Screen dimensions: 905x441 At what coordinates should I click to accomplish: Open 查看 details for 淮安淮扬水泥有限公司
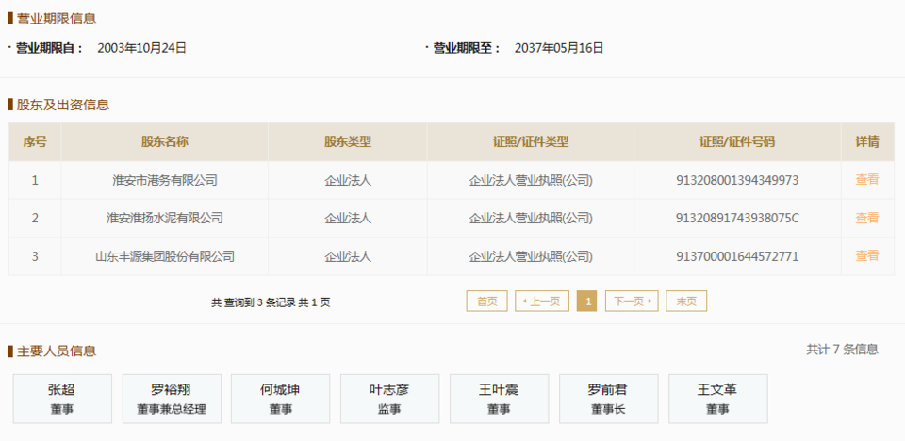point(866,218)
